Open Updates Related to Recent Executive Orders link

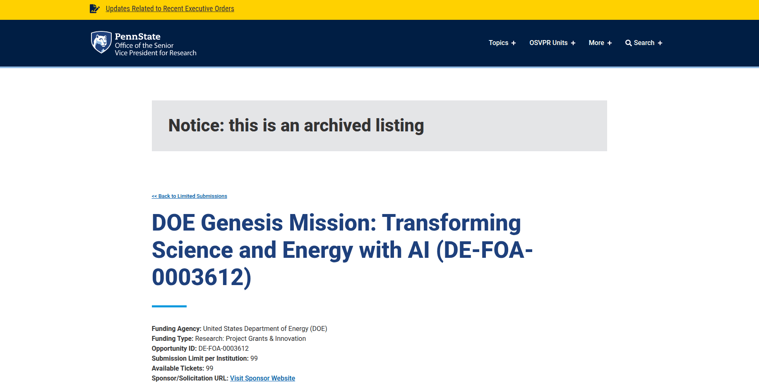point(170,9)
